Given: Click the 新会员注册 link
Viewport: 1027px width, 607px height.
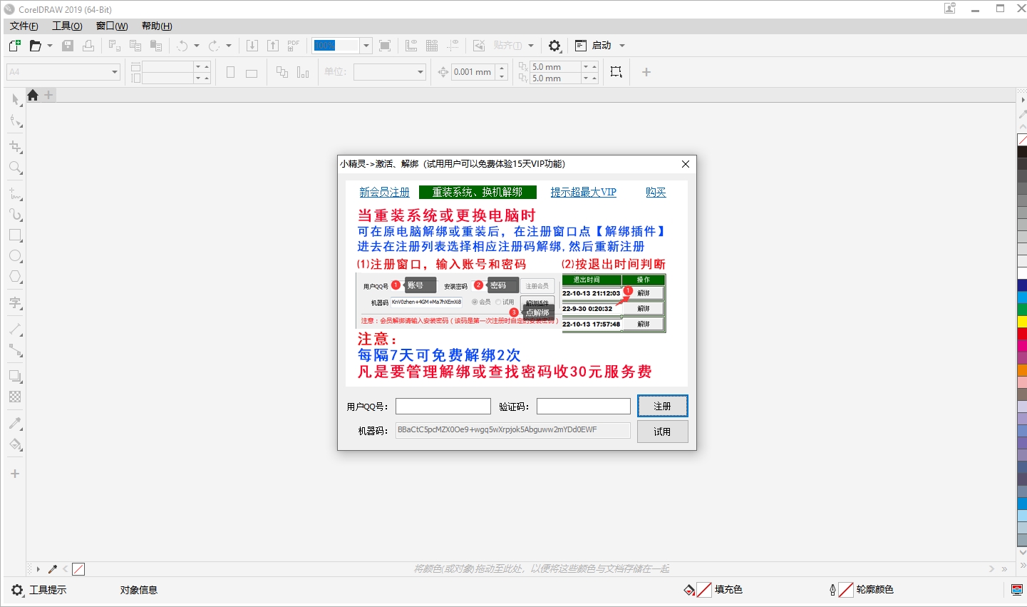Looking at the screenshot, I should pyautogui.click(x=385, y=193).
